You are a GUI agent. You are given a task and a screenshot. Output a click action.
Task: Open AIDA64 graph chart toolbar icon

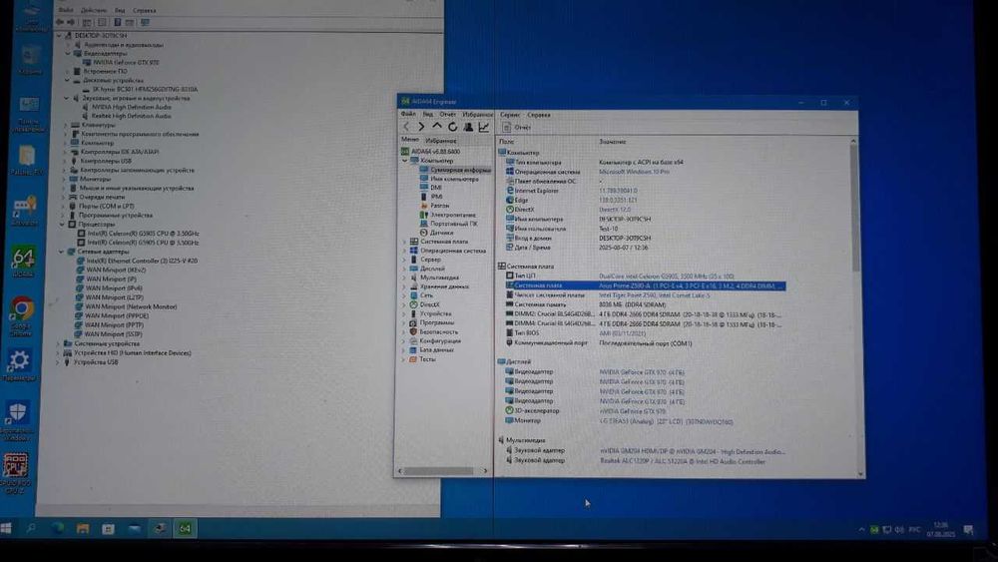[484, 127]
